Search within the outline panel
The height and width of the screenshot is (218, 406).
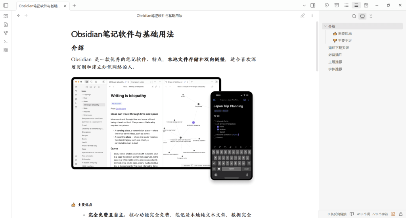(354, 16)
